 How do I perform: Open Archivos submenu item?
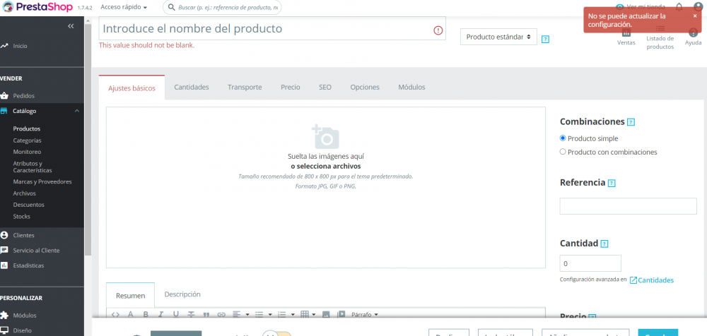24,193
